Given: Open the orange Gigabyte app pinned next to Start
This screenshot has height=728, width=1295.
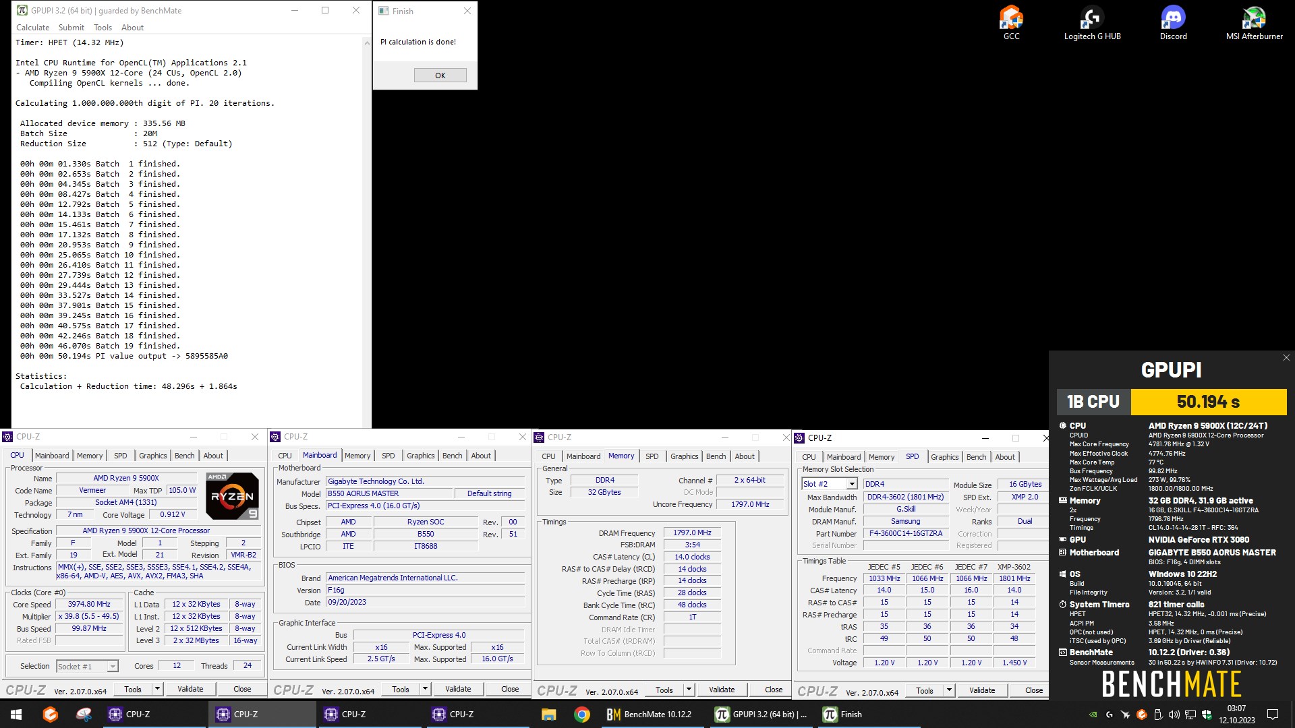Looking at the screenshot, I should pyautogui.click(x=51, y=715).
